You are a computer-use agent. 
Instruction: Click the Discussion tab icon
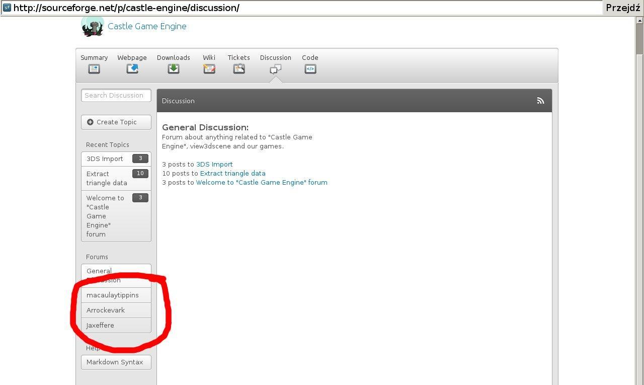(x=275, y=69)
